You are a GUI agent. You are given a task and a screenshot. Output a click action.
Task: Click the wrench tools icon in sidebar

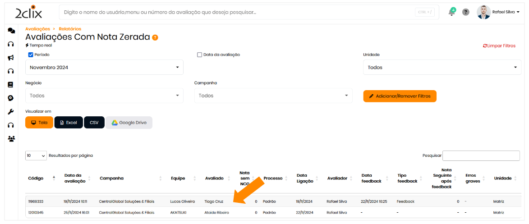[11, 112]
